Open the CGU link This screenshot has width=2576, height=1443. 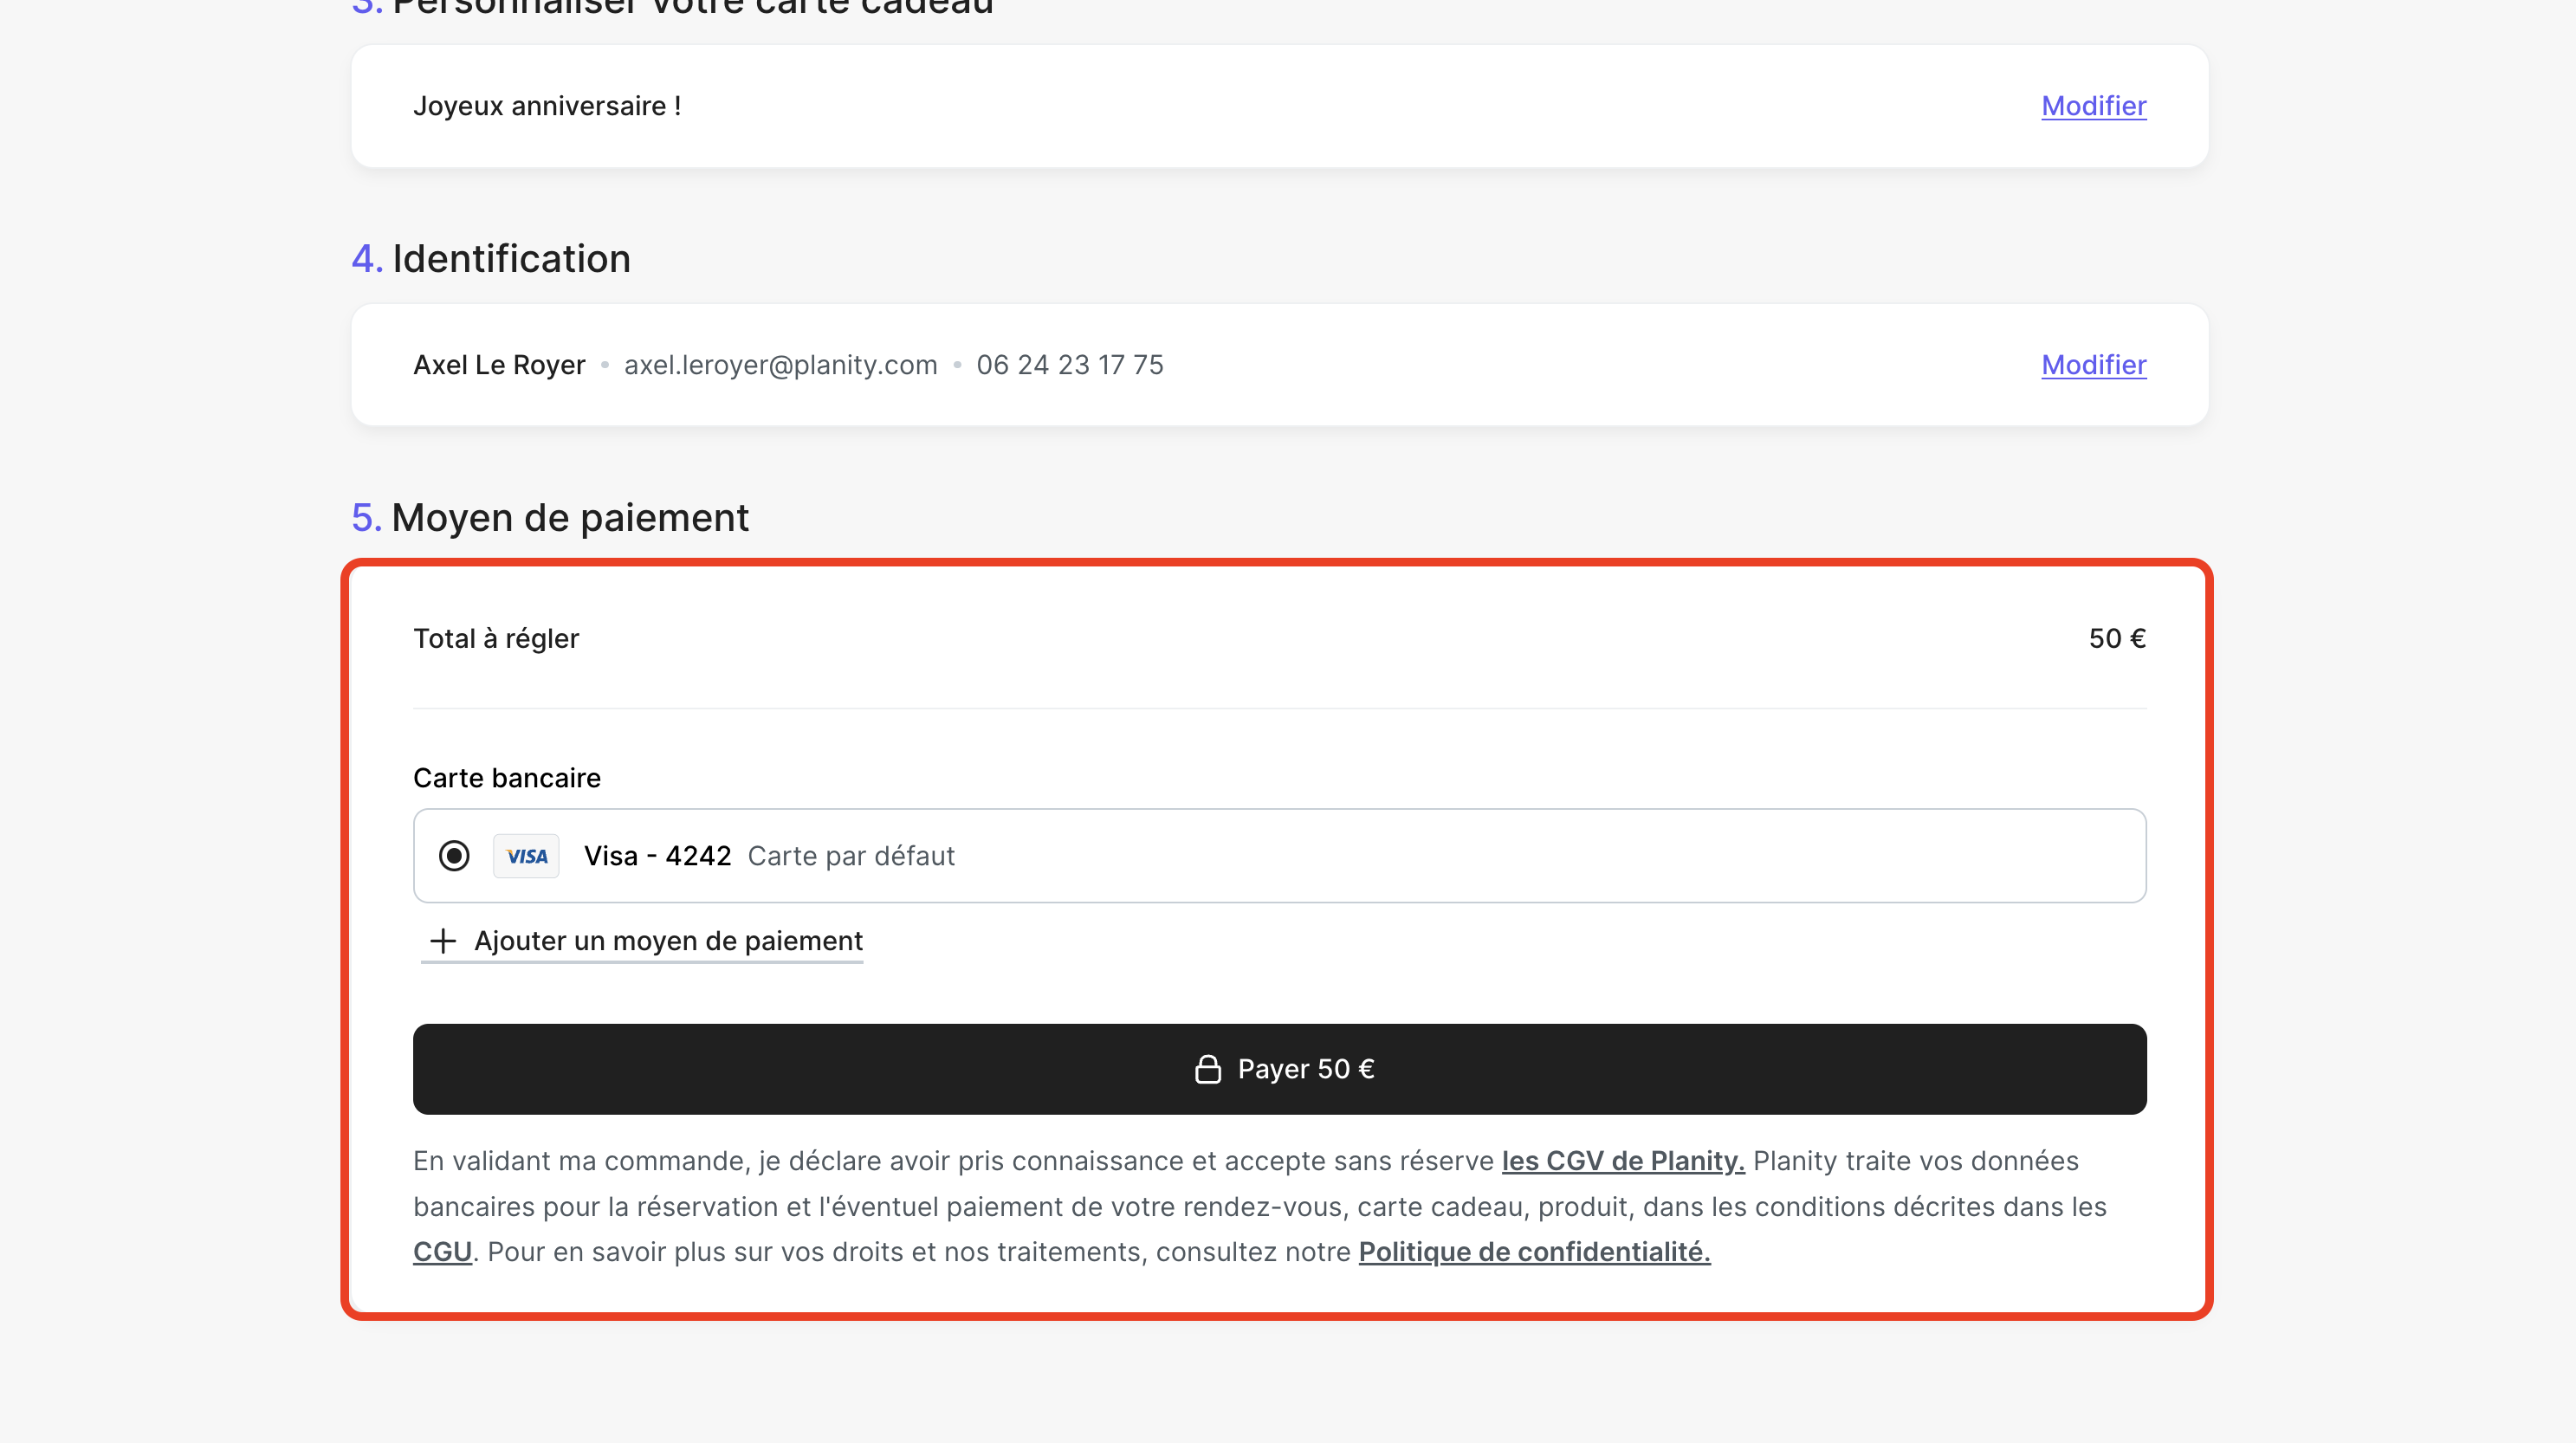(x=442, y=1252)
